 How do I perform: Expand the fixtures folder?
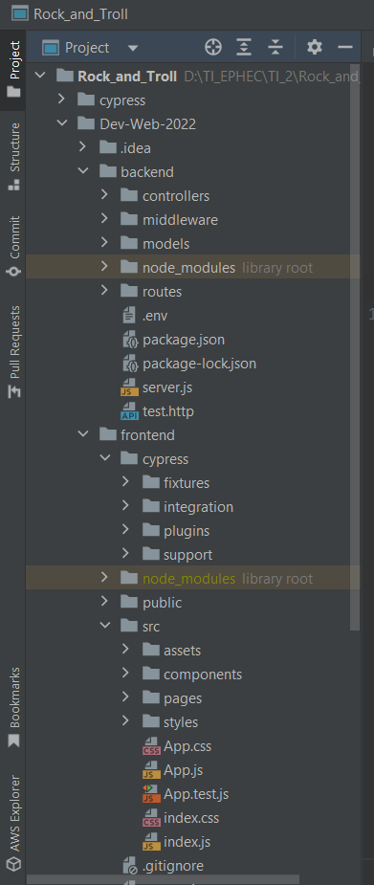click(x=125, y=482)
